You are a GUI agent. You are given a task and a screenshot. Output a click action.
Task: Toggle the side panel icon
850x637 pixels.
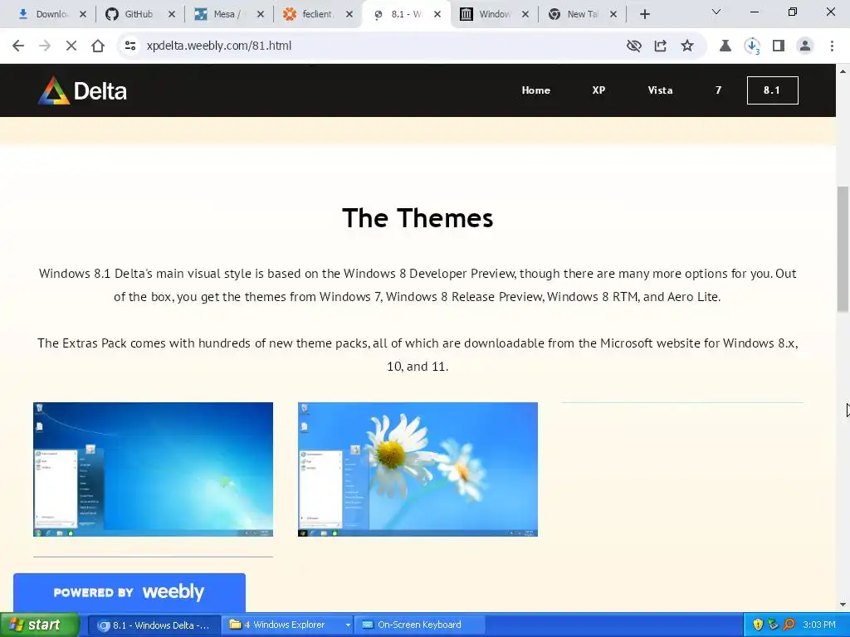[779, 46]
